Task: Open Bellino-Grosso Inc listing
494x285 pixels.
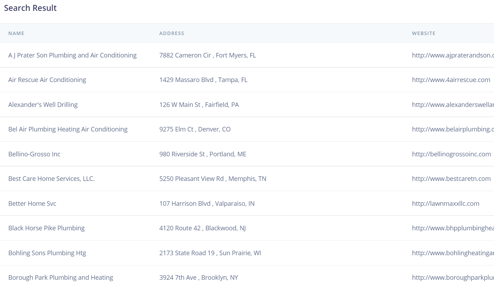Action: pyautogui.click(x=34, y=154)
